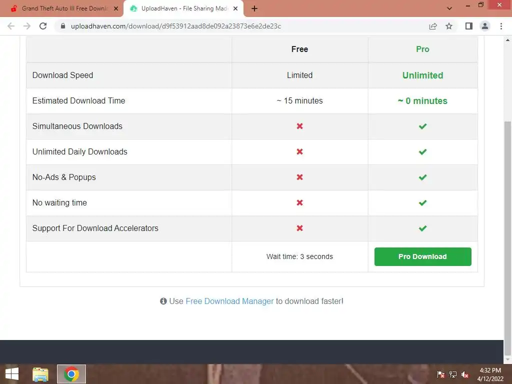Click the forward navigation arrow
Screen dimensions: 512x384
click(27, 26)
